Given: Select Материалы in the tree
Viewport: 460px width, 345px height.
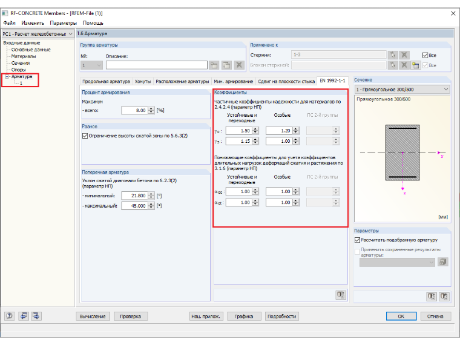Looking at the screenshot, I should pyautogui.click(x=24, y=56).
